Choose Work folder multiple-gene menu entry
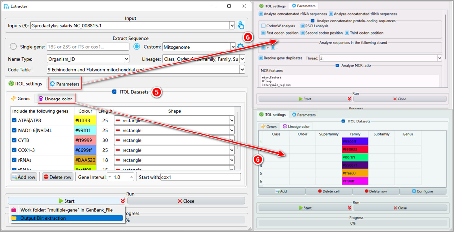 tap(66, 210)
